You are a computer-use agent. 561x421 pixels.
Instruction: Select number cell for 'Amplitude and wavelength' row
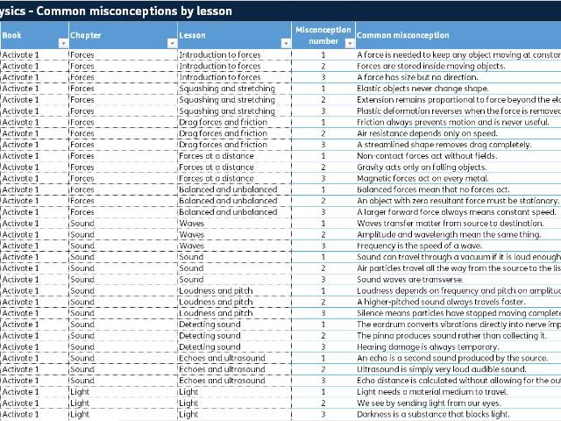pos(323,234)
